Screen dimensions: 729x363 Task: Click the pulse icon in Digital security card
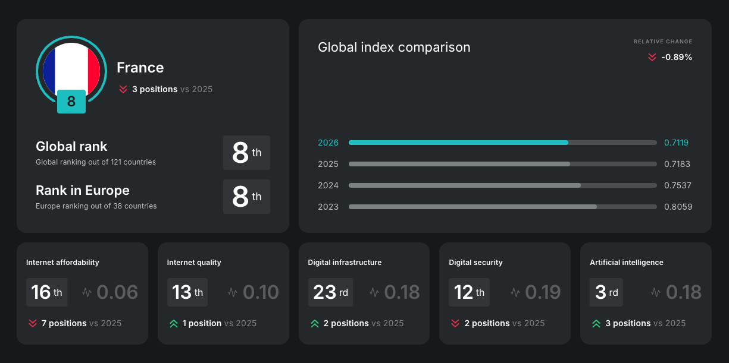(515, 292)
